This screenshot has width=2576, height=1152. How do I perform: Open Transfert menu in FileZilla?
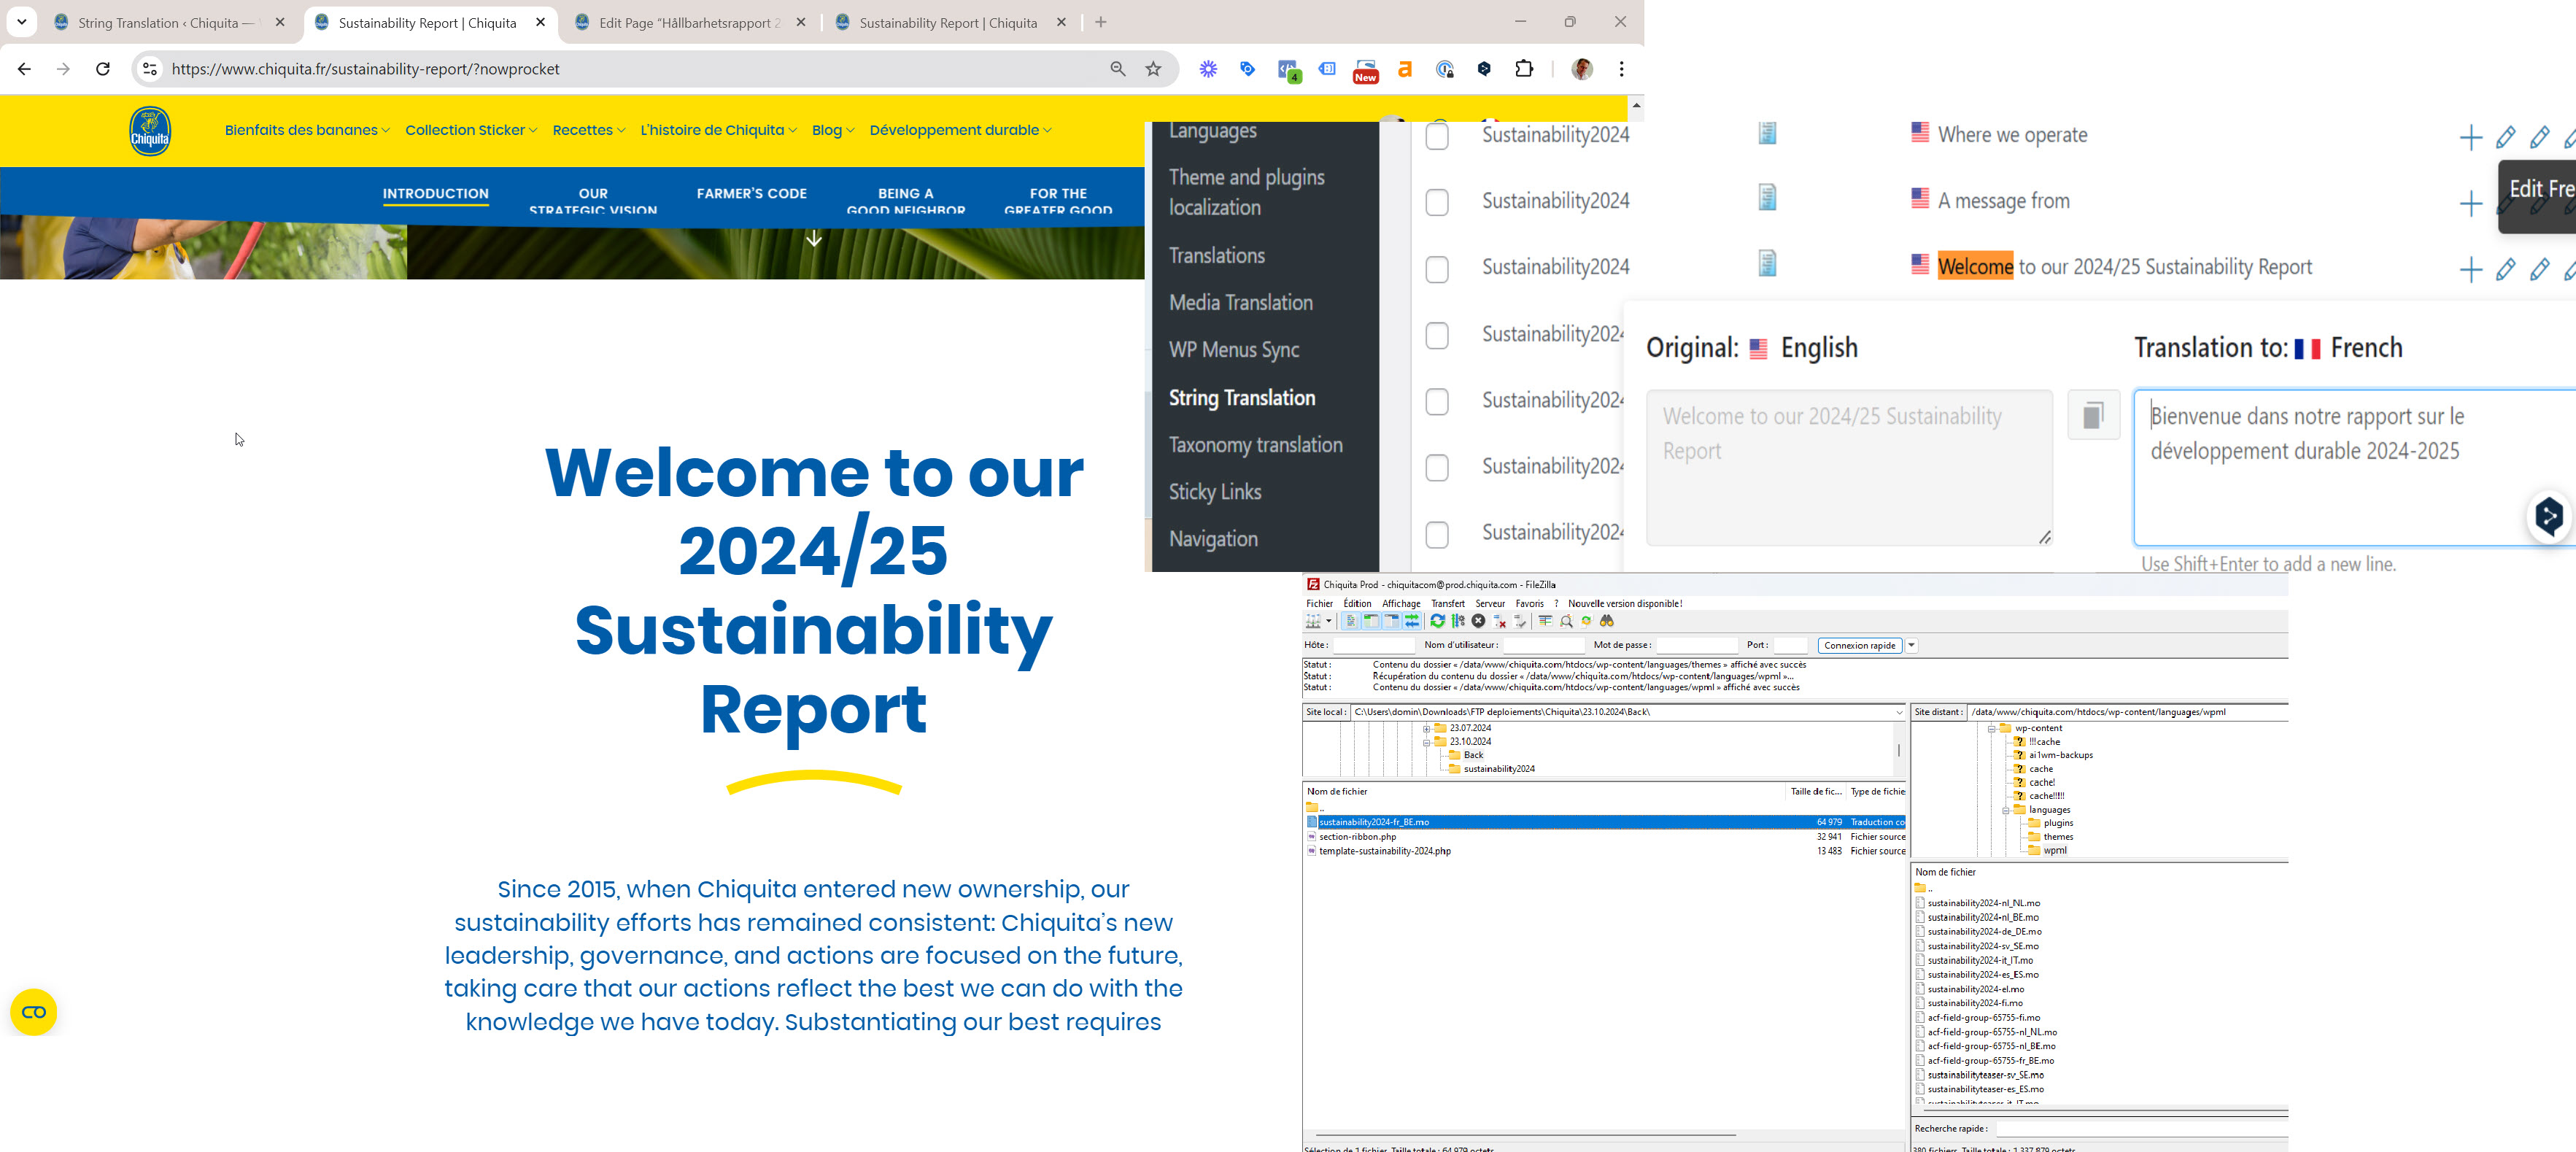click(1447, 603)
